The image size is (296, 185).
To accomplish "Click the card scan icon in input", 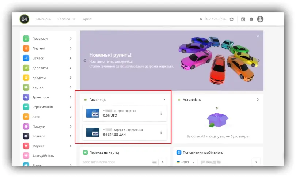I will click(155, 162).
